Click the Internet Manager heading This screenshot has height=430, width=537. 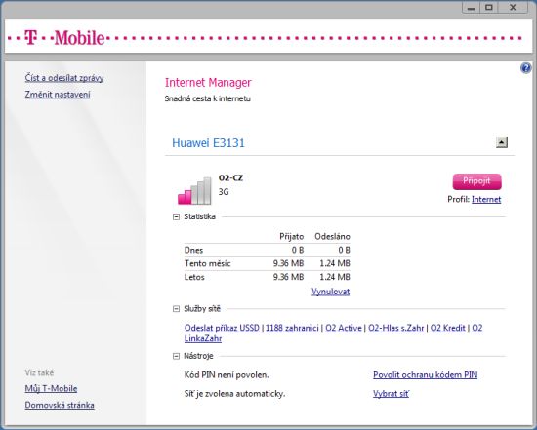(x=208, y=83)
